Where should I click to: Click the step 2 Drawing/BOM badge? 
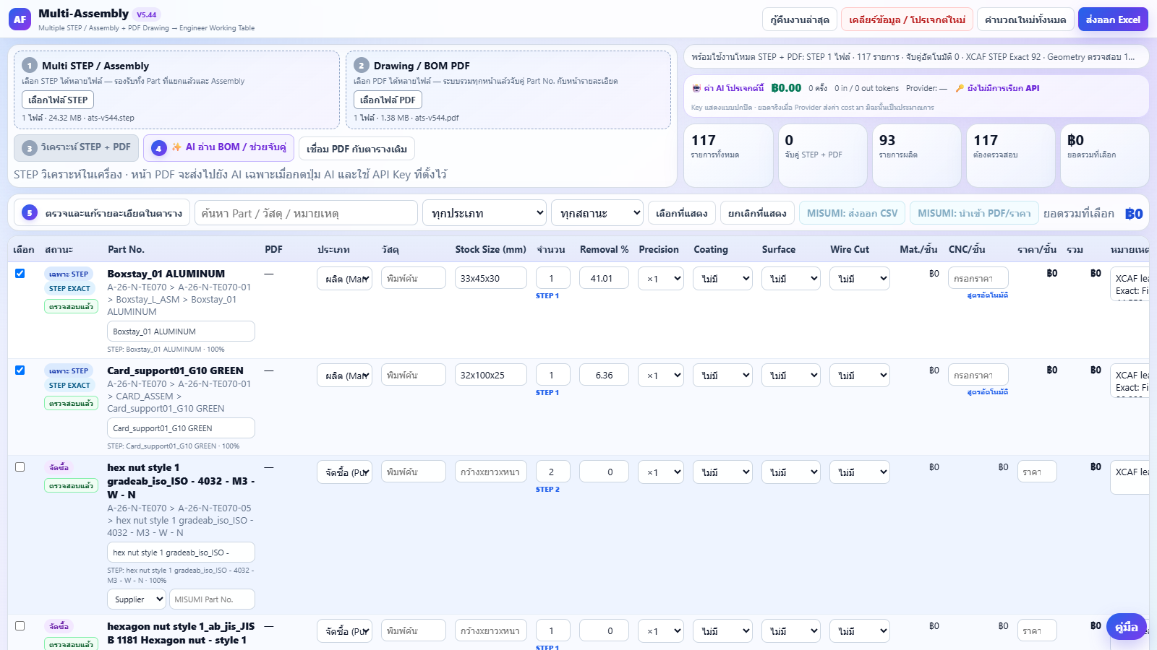click(x=362, y=65)
